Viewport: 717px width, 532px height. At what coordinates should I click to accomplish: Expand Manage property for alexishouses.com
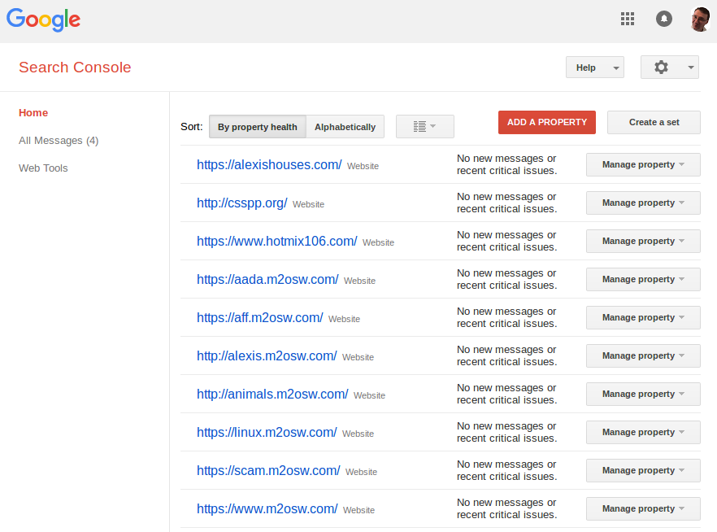point(643,164)
